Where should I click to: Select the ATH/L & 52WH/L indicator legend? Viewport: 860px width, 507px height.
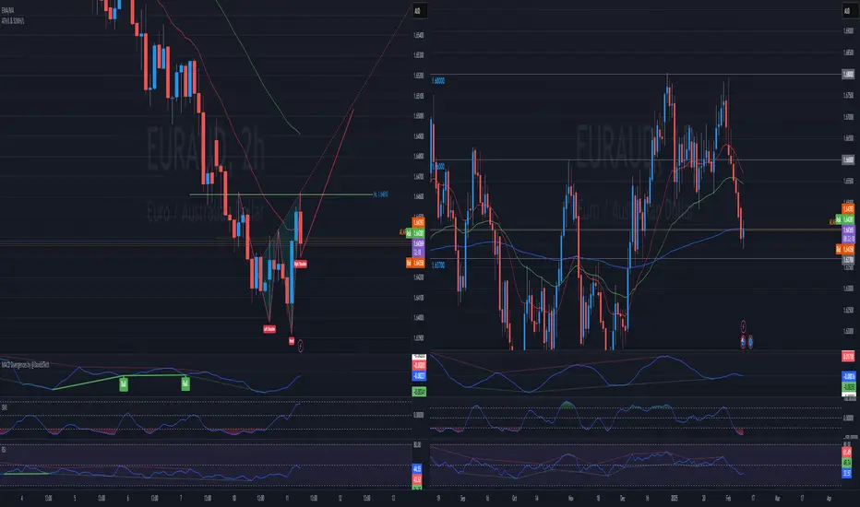[13, 21]
